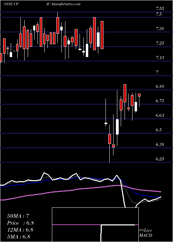Click the 12MA : 6.8 readout
This screenshot has height=242, width=173.
[20, 230]
